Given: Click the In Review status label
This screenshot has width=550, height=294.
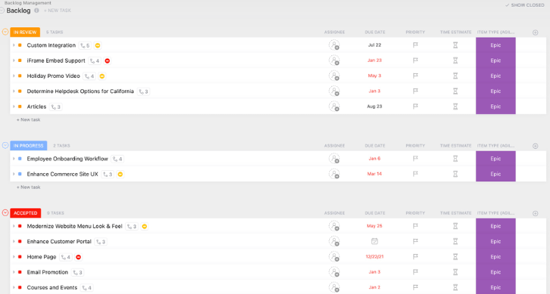Looking at the screenshot, I should pos(25,32).
